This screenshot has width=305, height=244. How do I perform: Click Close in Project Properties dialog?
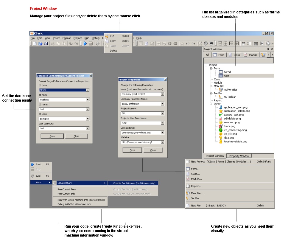point(153,150)
